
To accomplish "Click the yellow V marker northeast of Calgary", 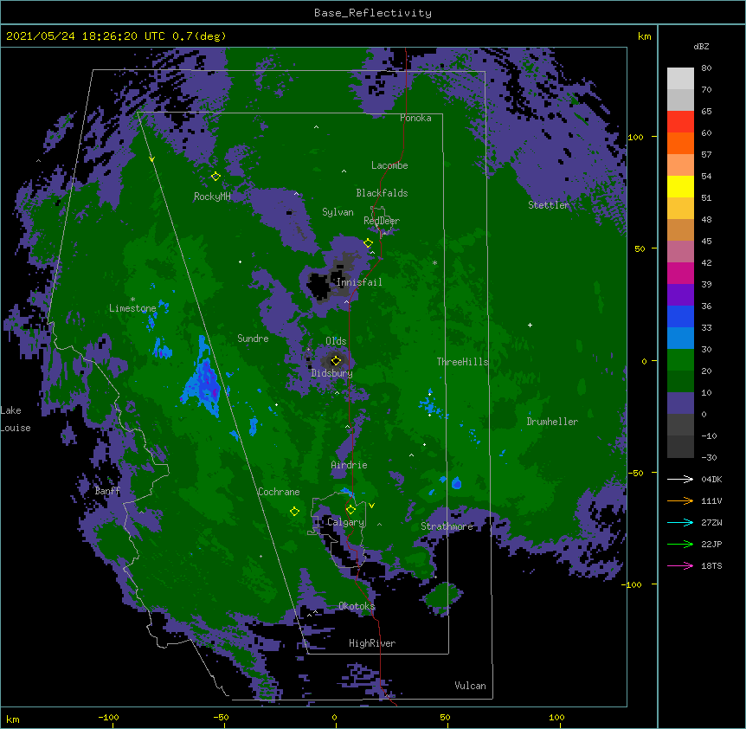I will click(x=371, y=506).
